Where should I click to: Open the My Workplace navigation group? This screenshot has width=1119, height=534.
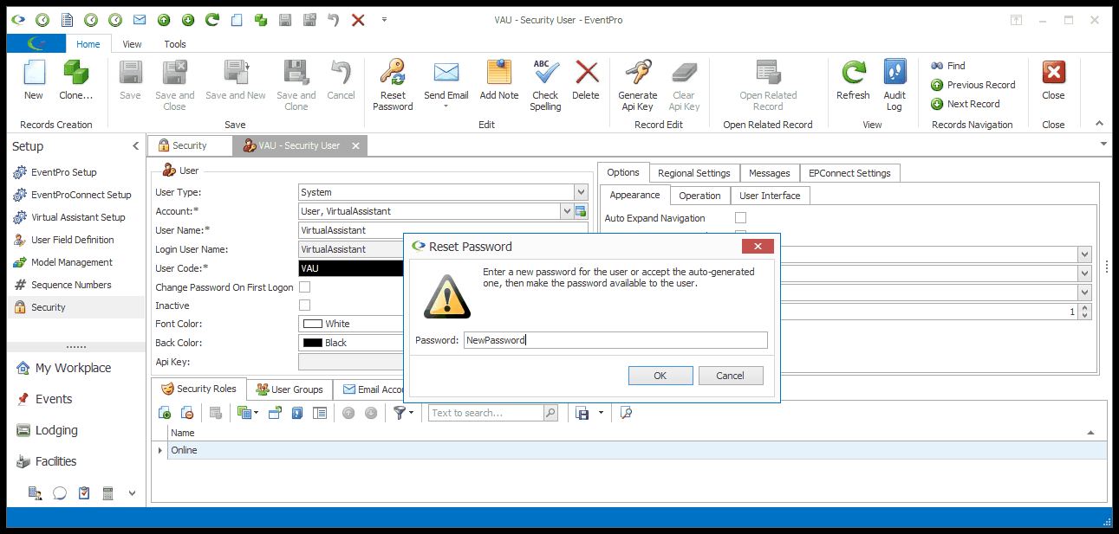click(73, 368)
